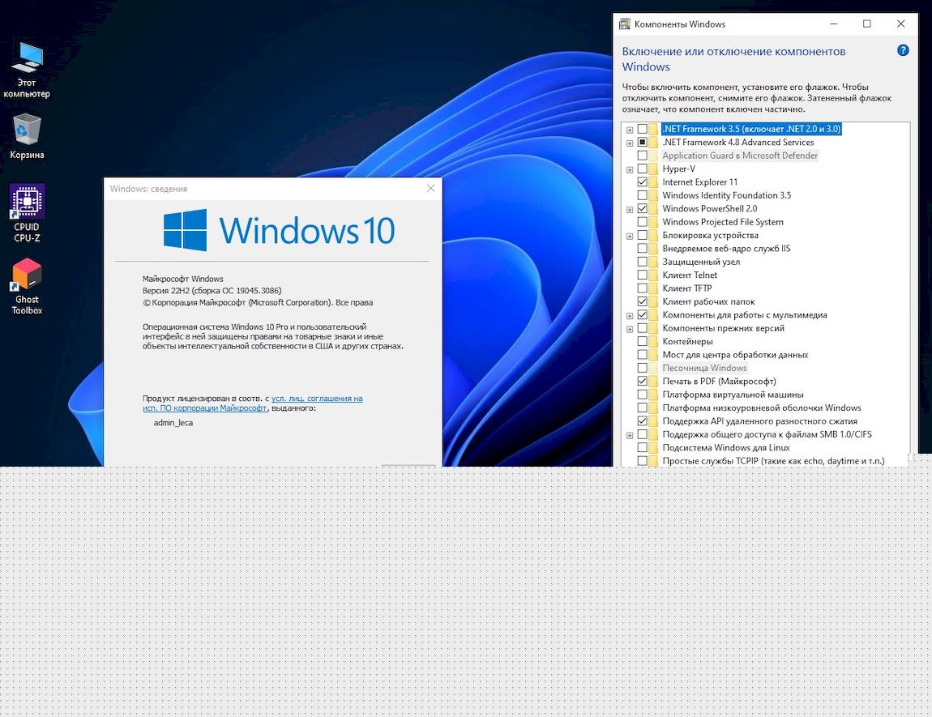Uncheck Windows PowerShell 2.0
Screen dimensions: 932x717
click(643, 208)
